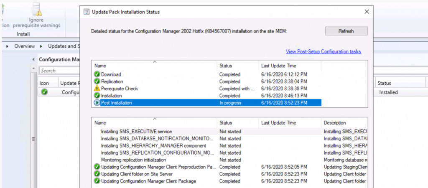Sort lower list by Last Update Time header

point(290,123)
